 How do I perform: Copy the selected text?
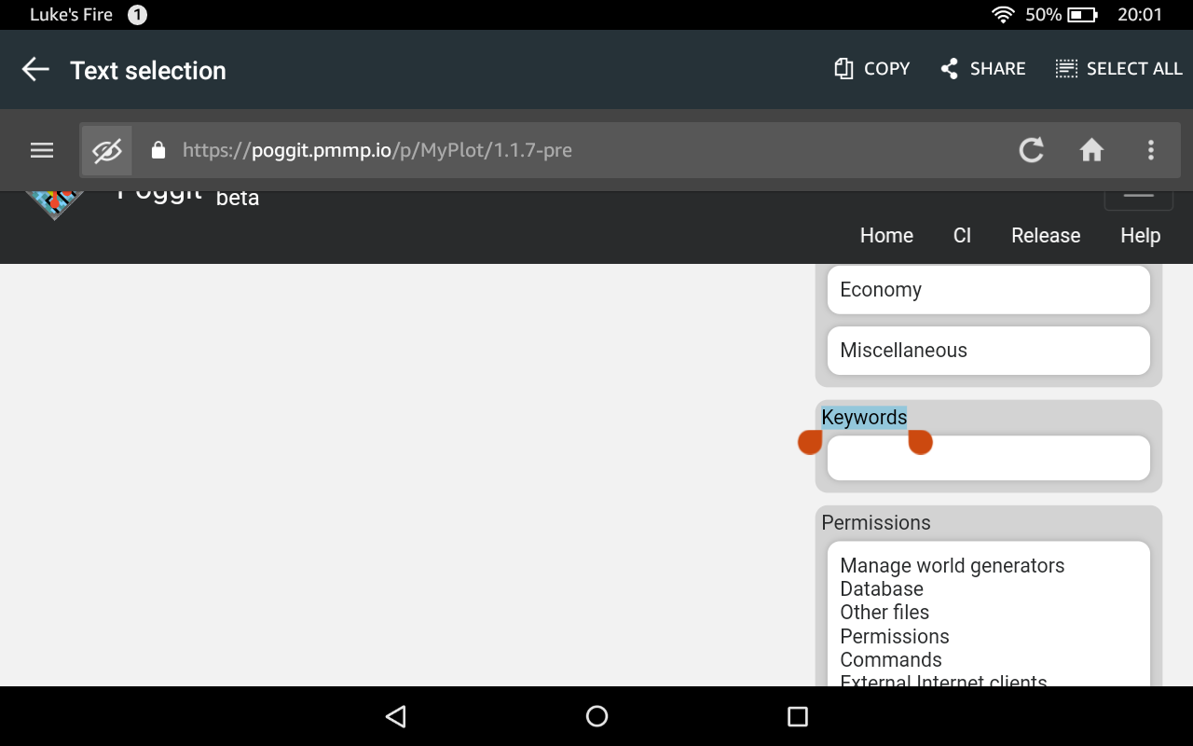871,69
